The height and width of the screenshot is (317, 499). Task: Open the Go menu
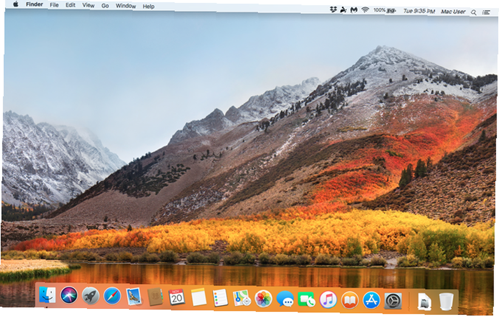[105, 5]
